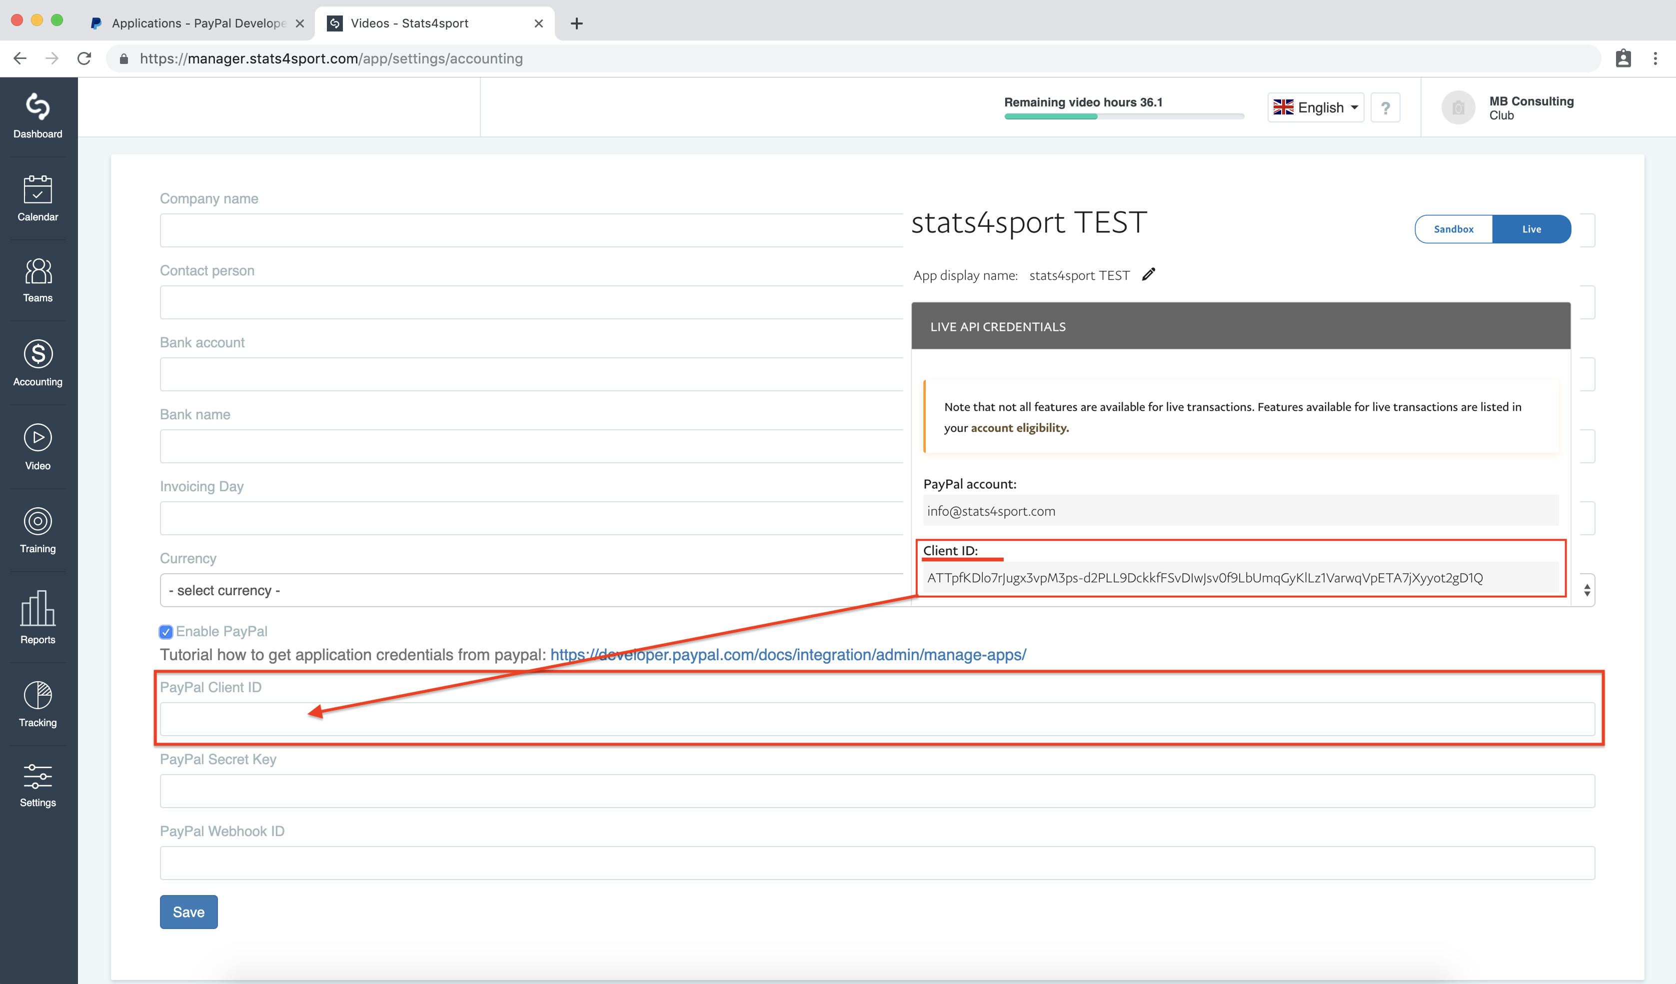The width and height of the screenshot is (1676, 984).
Task: Click the help question mark button
Action: click(1386, 108)
